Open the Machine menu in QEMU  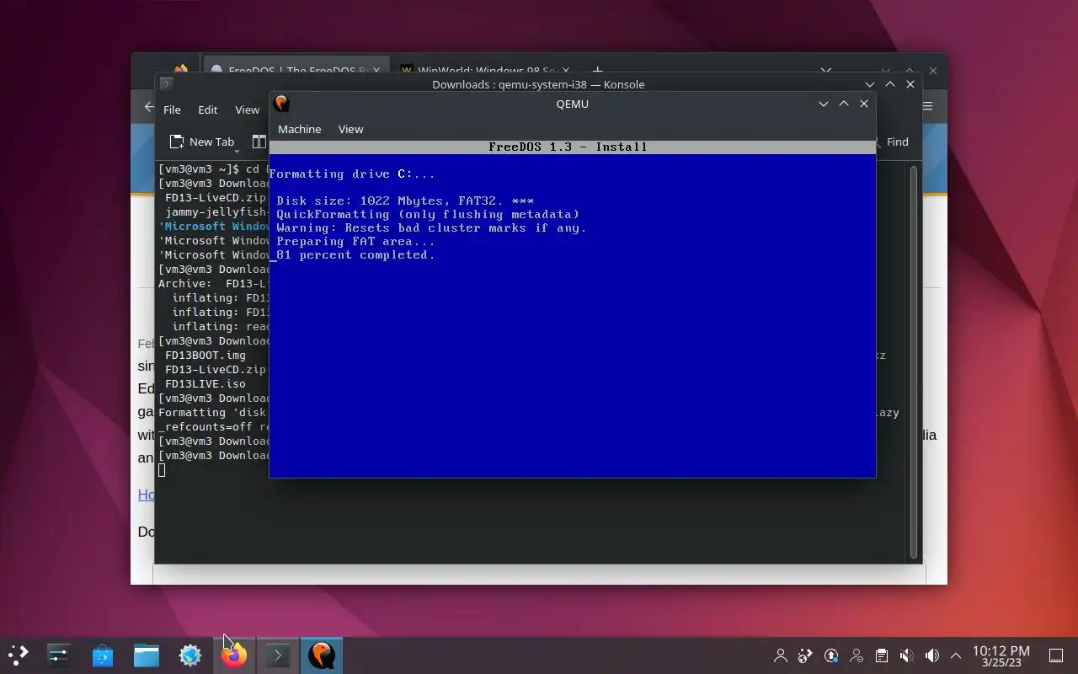(300, 129)
